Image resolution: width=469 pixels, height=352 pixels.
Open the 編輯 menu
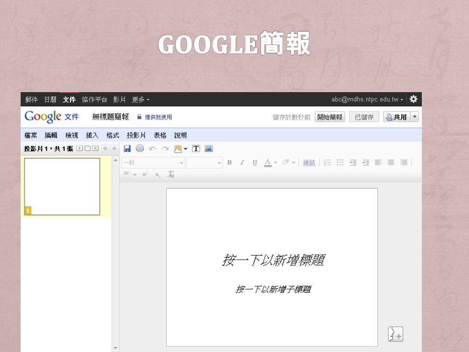(51, 135)
